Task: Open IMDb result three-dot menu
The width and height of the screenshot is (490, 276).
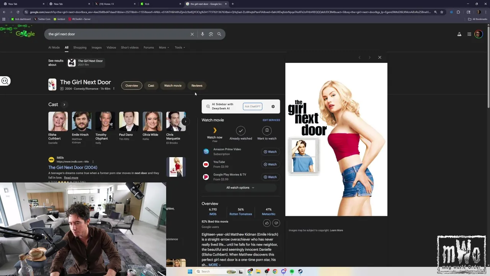Action: click(93, 162)
